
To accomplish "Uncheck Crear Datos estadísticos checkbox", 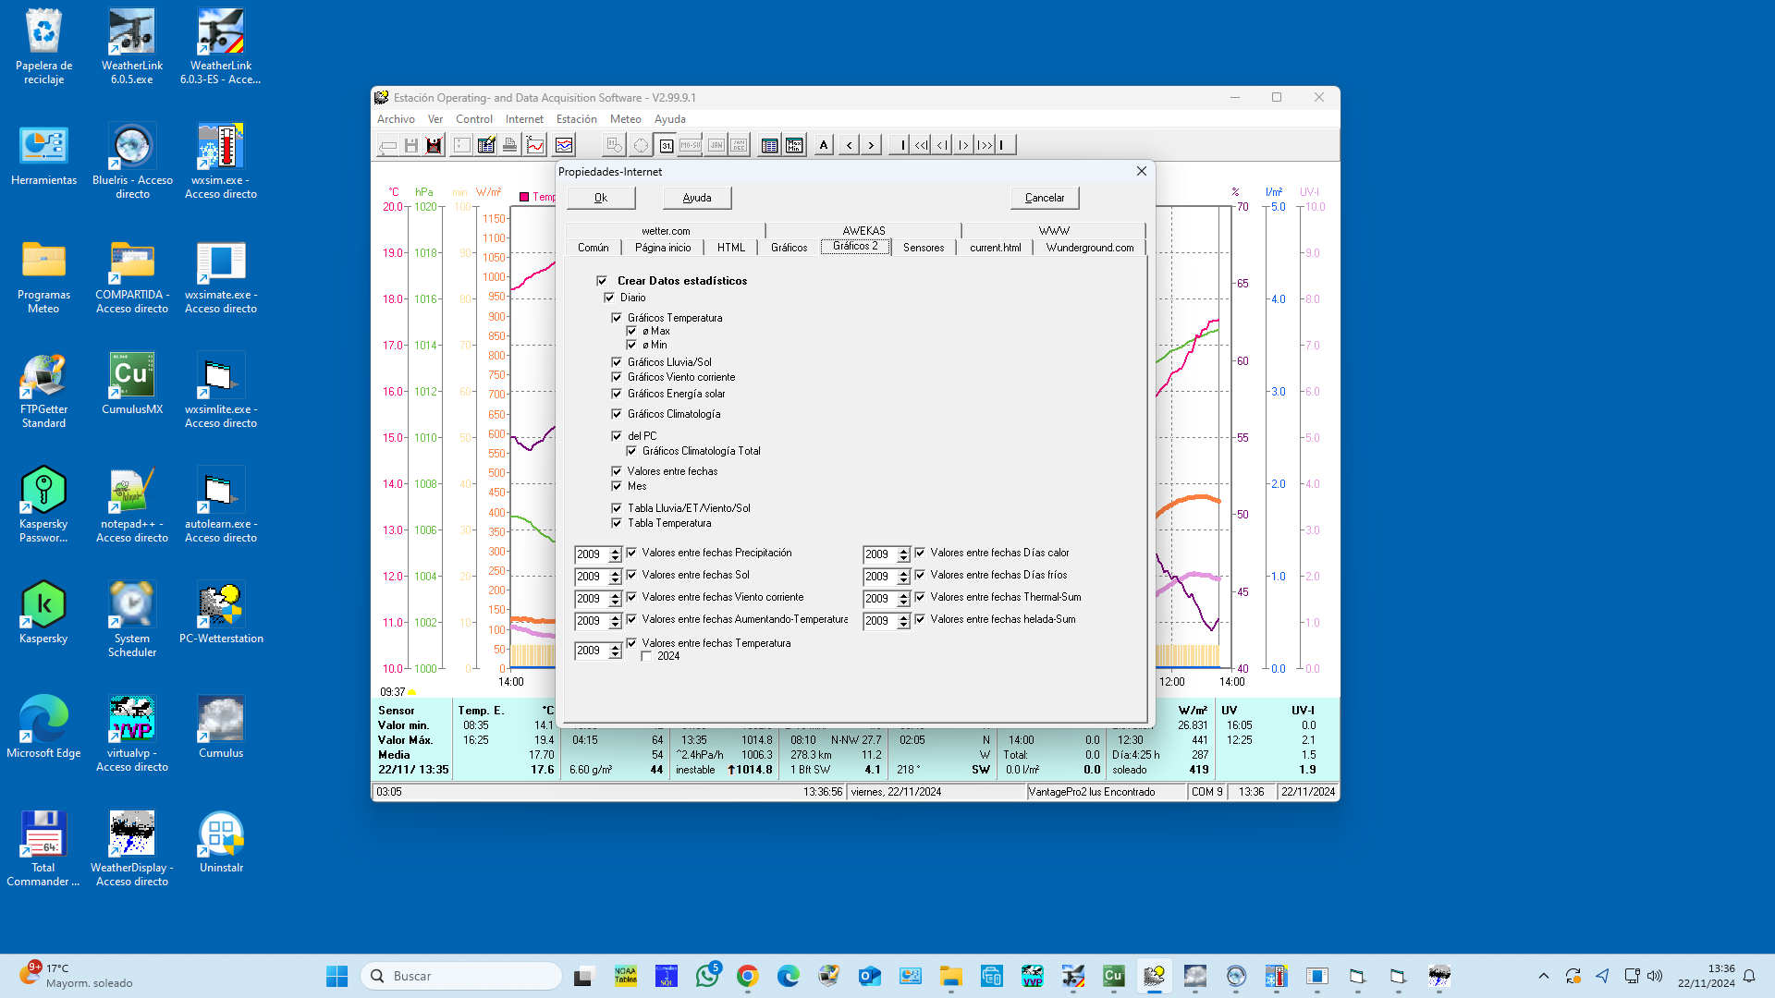I will click(602, 281).
